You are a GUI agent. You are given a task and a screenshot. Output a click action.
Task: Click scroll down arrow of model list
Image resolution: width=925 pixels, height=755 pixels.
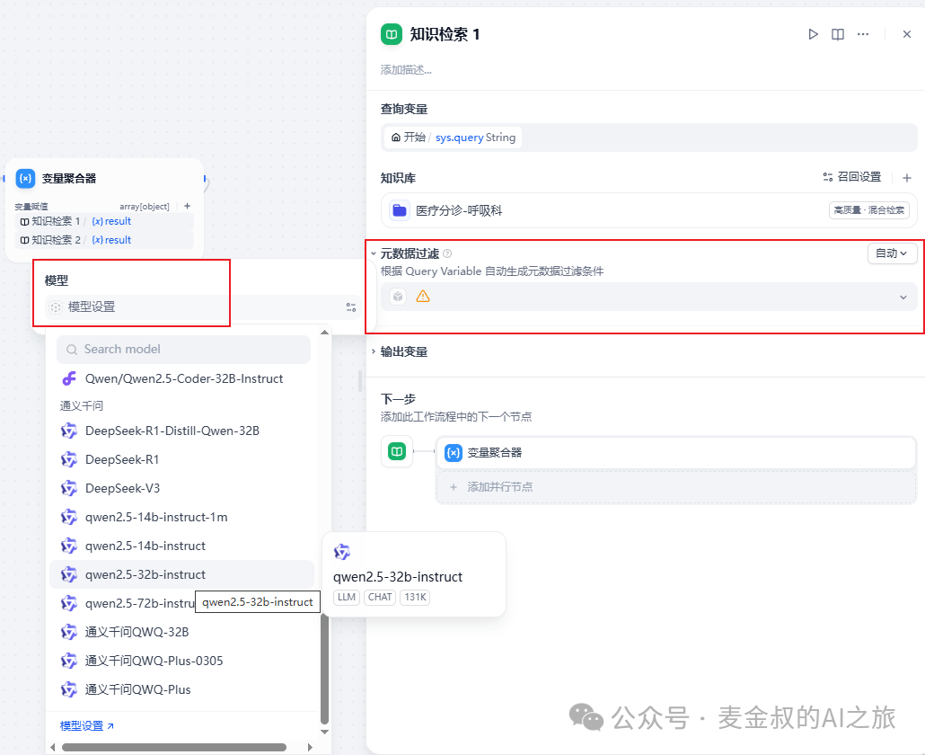(324, 732)
